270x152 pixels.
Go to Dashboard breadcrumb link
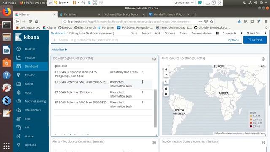(x=58, y=33)
